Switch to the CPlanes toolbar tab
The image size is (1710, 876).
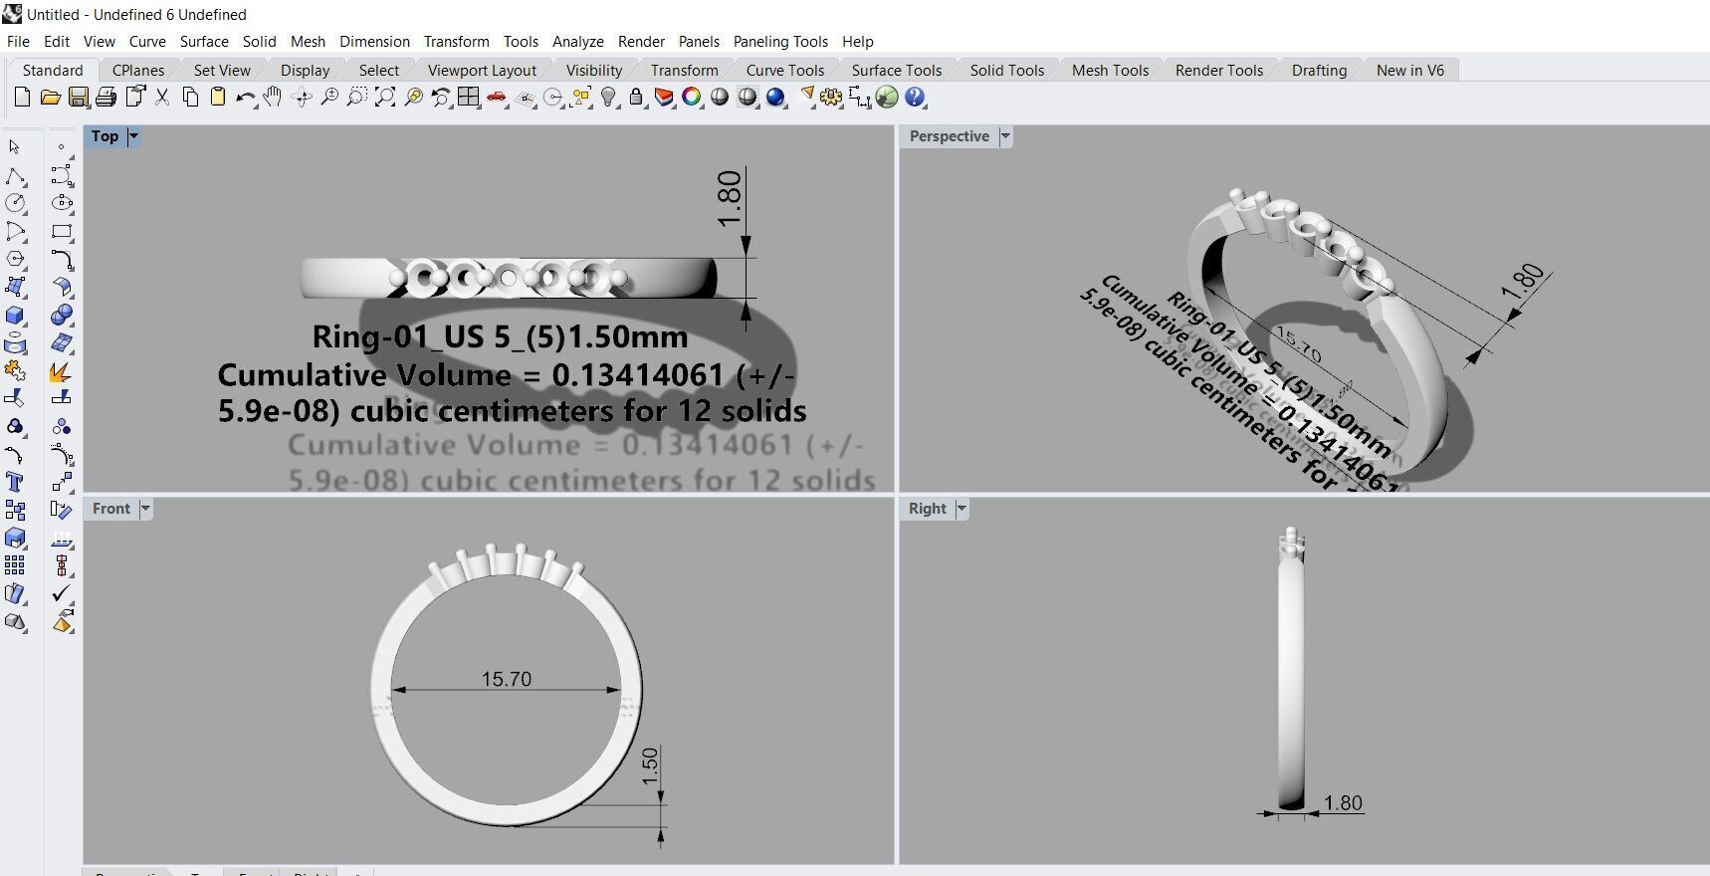[x=138, y=70]
